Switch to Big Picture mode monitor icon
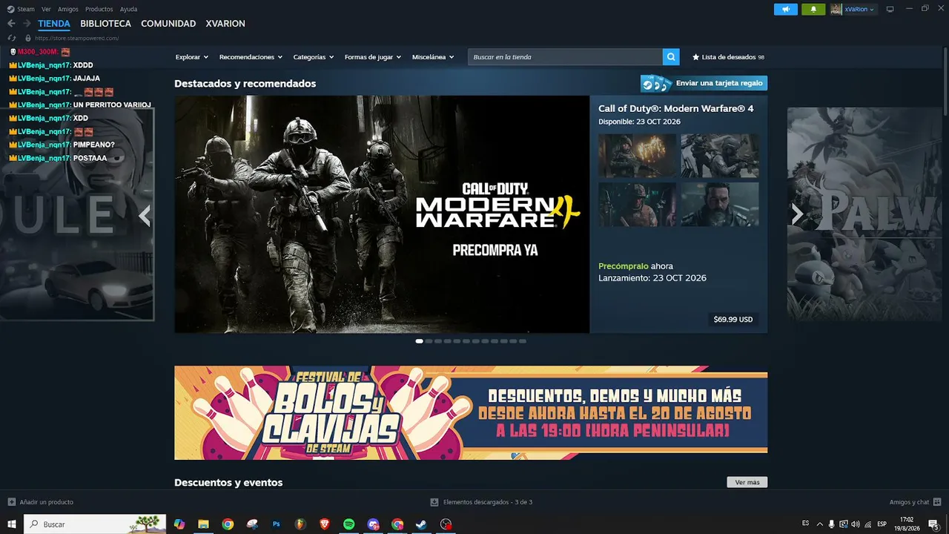This screenshot has width=949, height=534. [890, 9]
